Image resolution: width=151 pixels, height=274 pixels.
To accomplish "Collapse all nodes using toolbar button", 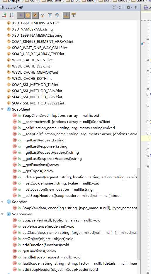I will coord(57,15).
